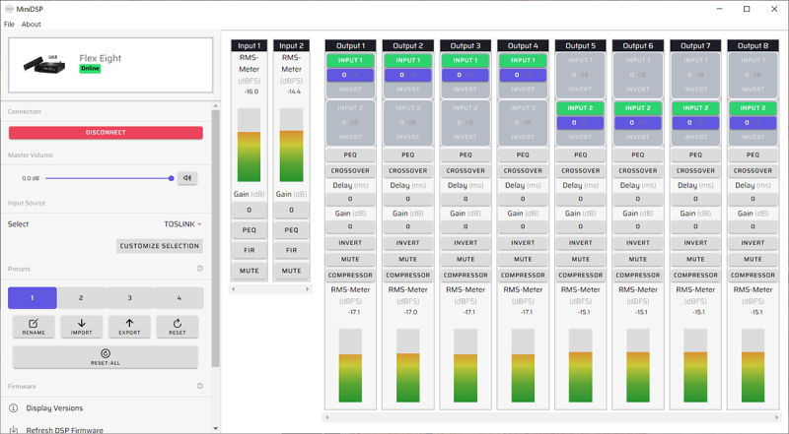Click the Reset preset icon button
This screenshot has width=789, height=434.
coord(178,323)
